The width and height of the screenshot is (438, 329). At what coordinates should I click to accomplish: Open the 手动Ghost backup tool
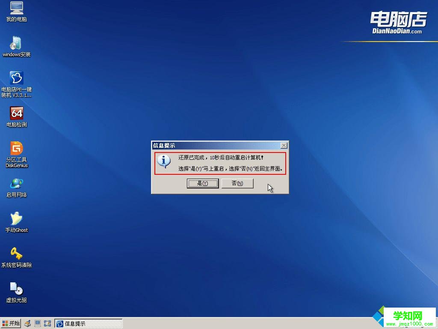pyautogui.click(x=16, y=220)
